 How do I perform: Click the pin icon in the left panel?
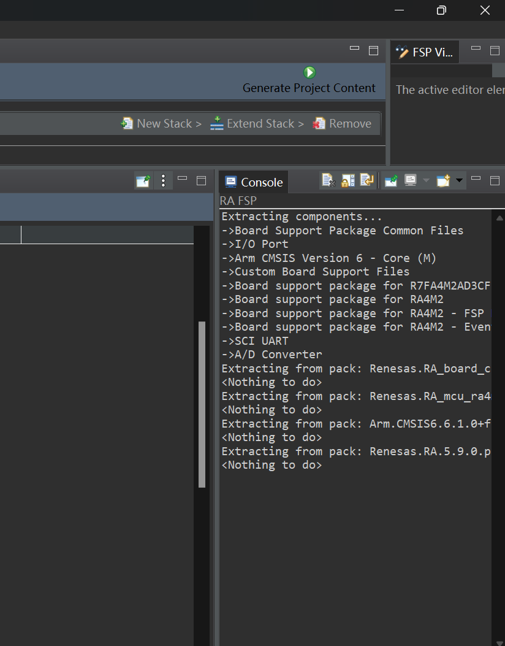point(143,181)
